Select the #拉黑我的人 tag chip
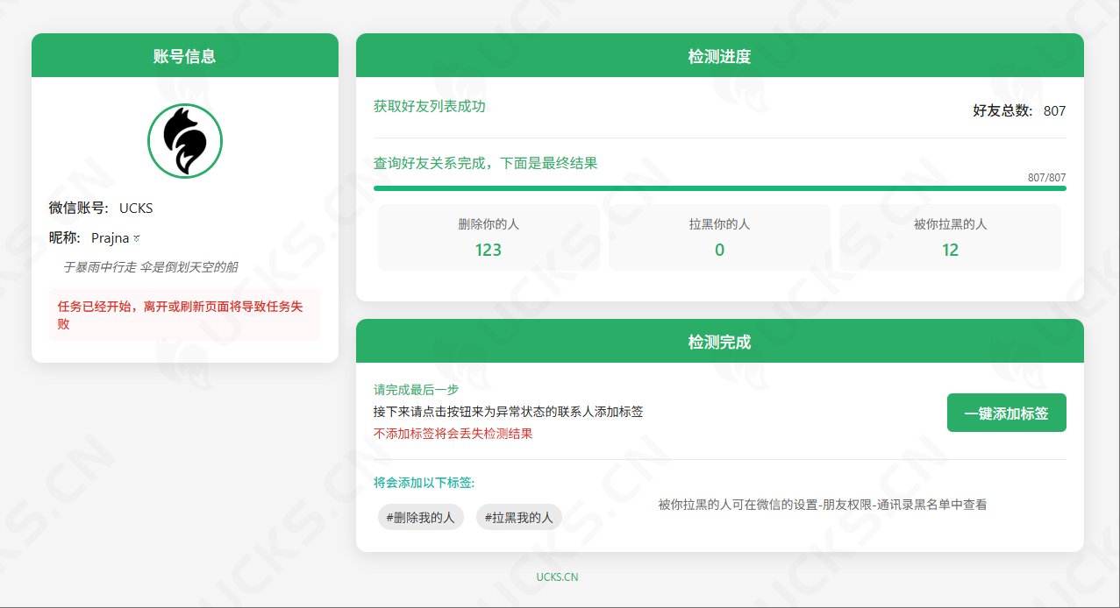This screenshot has width=1120, height=608. [518, 518]
